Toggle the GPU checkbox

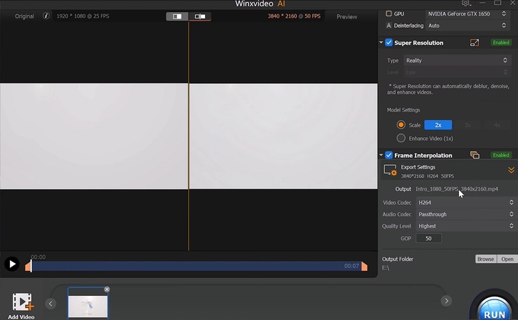coord(388,14)
